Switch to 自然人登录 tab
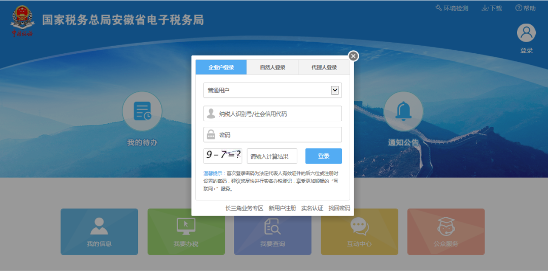This screenshot has width=548, height=273. (x=272, y=67)
